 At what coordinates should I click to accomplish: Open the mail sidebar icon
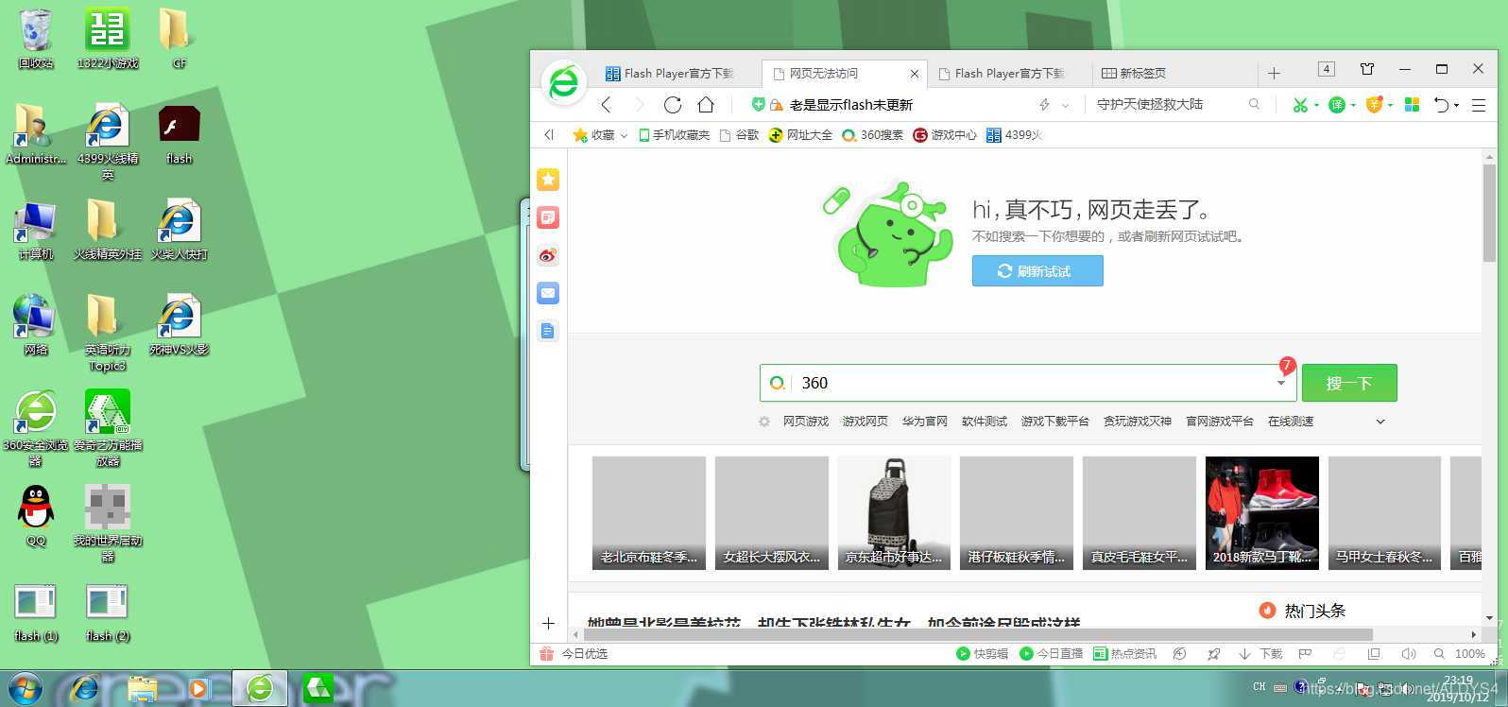point(548,293)
